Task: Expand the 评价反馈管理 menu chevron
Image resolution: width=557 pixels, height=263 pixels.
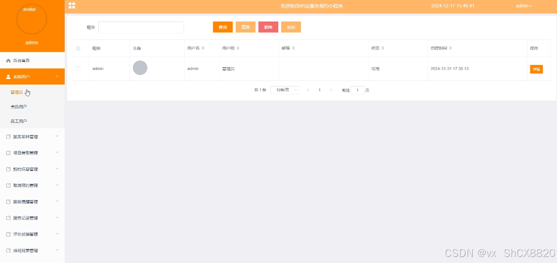Action: click(x=57, y=234)
